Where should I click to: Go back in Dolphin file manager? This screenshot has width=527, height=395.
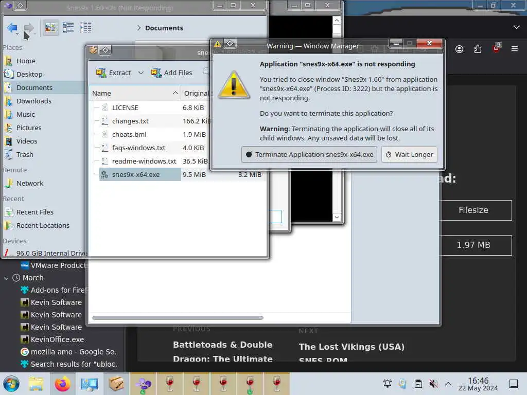(12, 28)
